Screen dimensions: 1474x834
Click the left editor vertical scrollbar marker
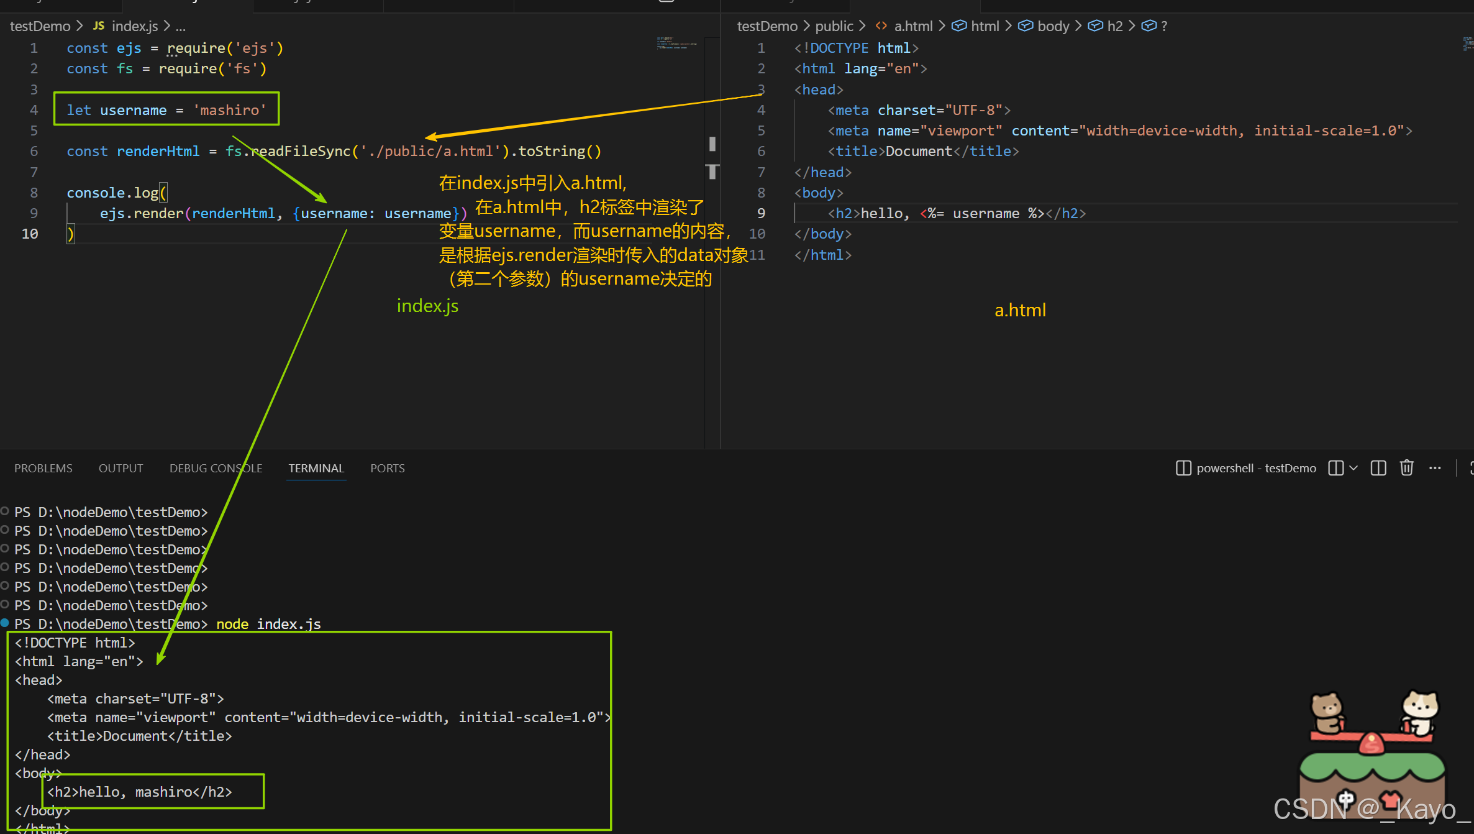[712, 144]
